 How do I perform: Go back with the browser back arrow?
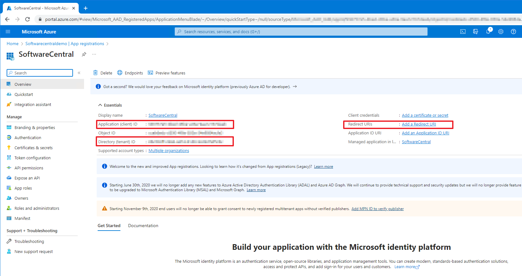tap(7, 19)
